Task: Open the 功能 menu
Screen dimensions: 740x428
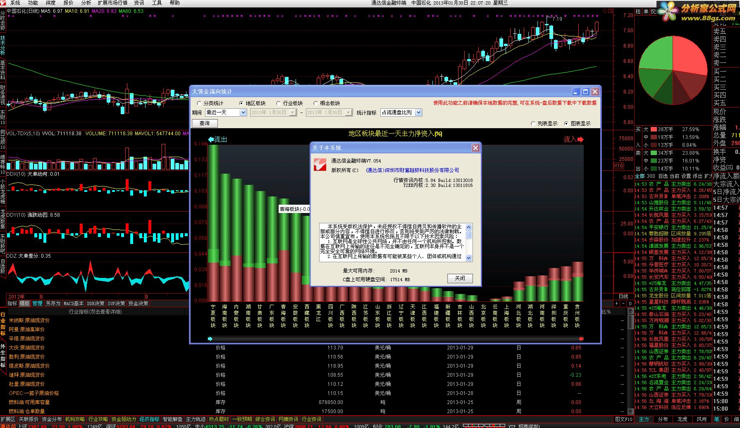Action: 33,3
